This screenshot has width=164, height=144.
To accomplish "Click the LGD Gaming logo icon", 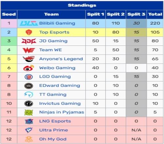I will (x=29, y=77).
